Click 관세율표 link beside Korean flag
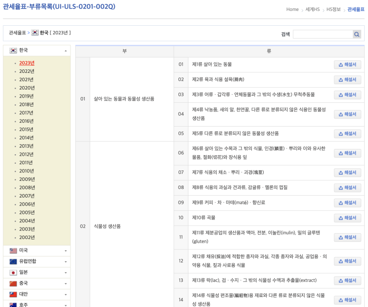Screen dimensions: 368x307 (x=17, y=33)
